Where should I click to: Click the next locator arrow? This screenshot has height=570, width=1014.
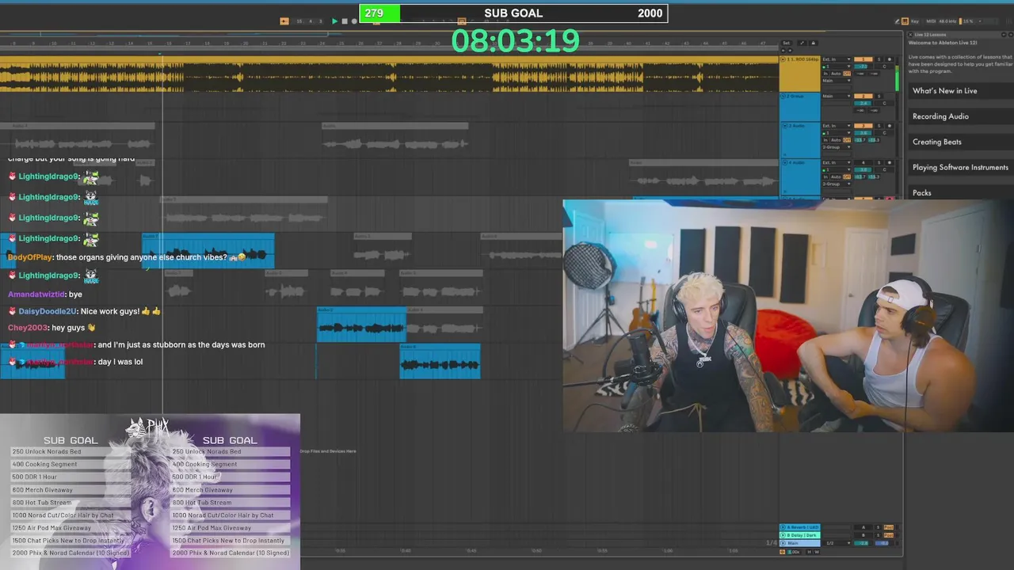(790, 51)
